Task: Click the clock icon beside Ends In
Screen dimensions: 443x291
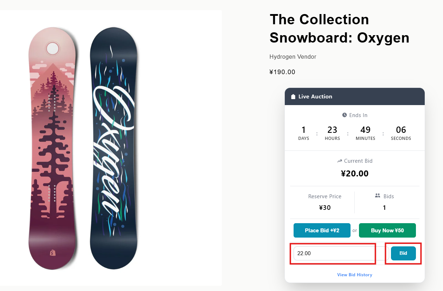Action: 345,115
